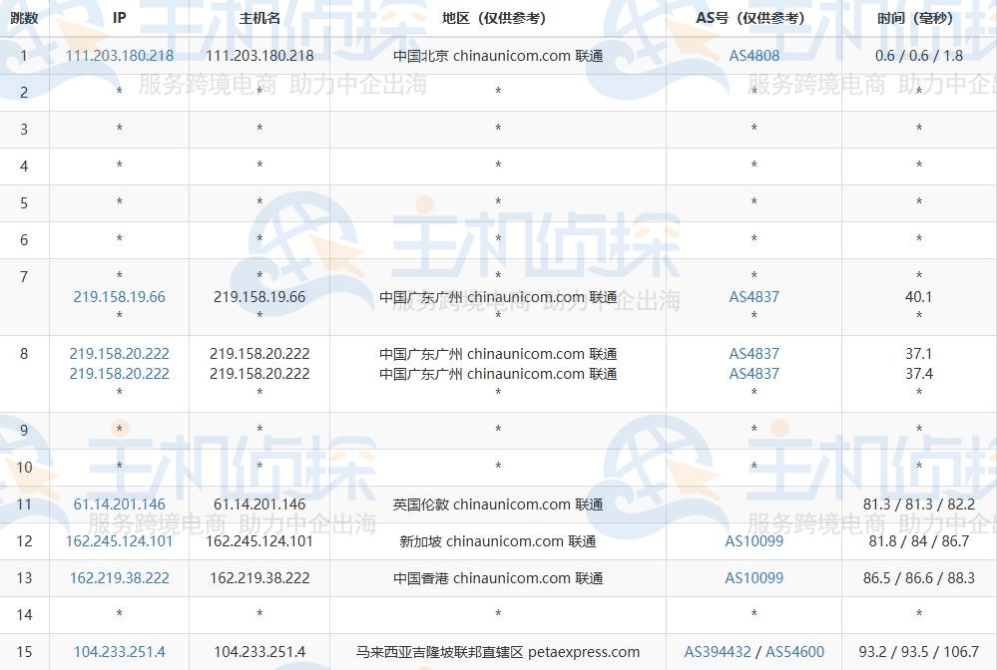Viewport: 997px width, 670px height.
Task: Click the lower AS4837 link in hop 8
Action: (752, 374)
